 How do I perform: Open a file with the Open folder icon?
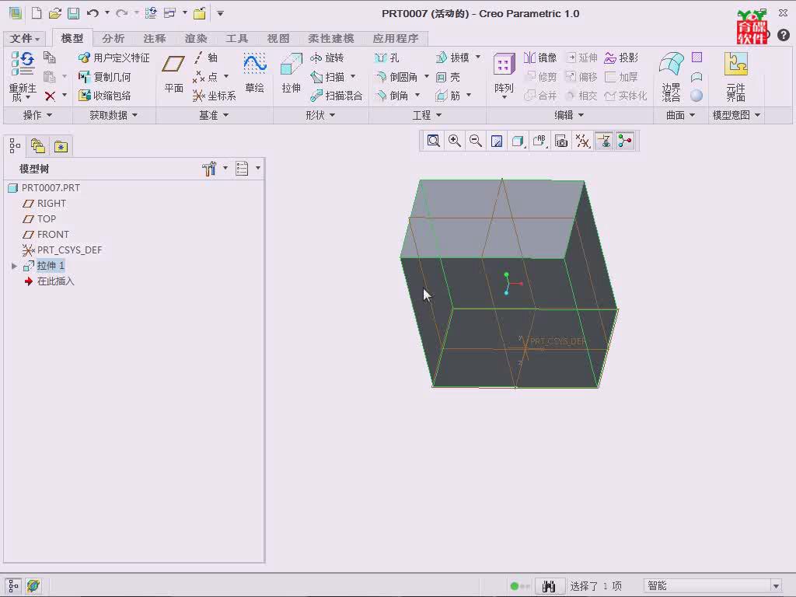coord(55,13)
